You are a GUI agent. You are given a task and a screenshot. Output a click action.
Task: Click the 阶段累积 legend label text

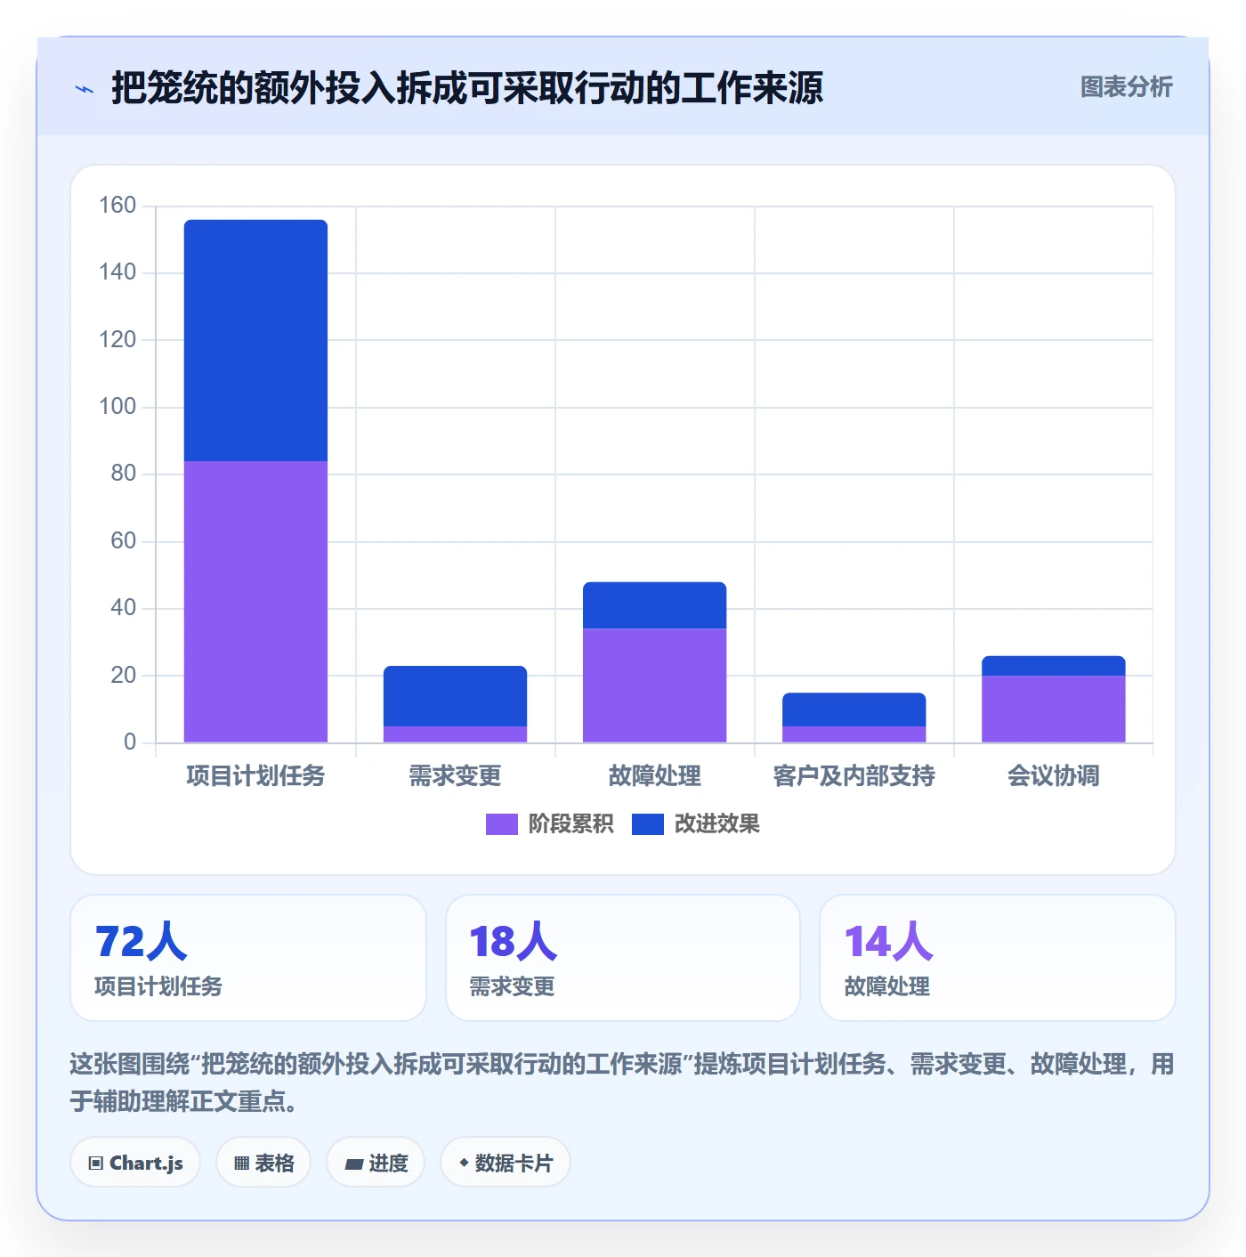pos(570,824)
